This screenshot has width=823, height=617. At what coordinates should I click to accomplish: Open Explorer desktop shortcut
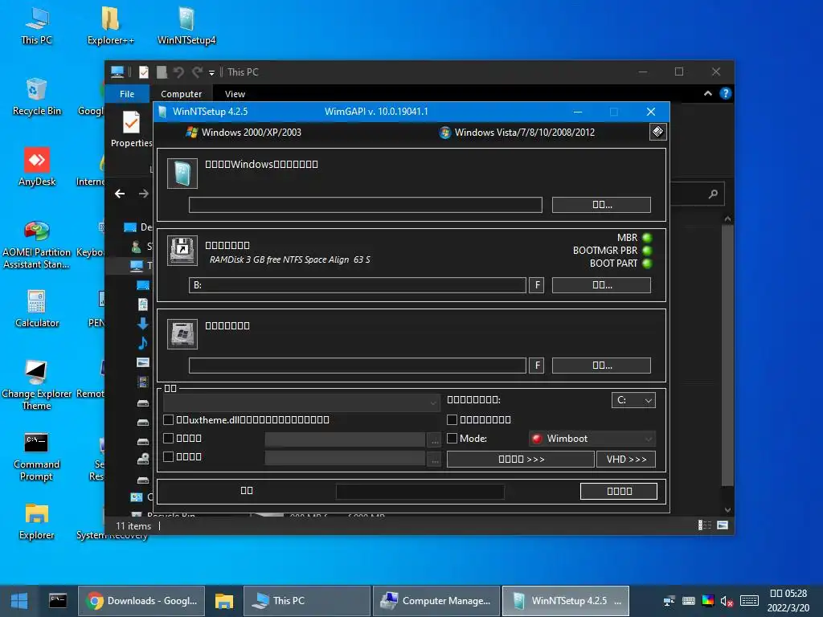(x=37, y=522)
